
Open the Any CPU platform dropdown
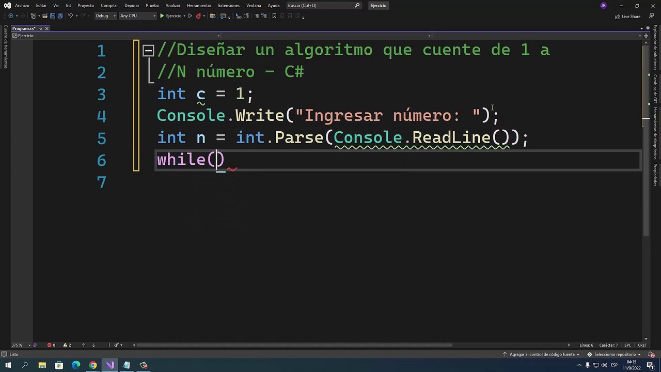137,16
